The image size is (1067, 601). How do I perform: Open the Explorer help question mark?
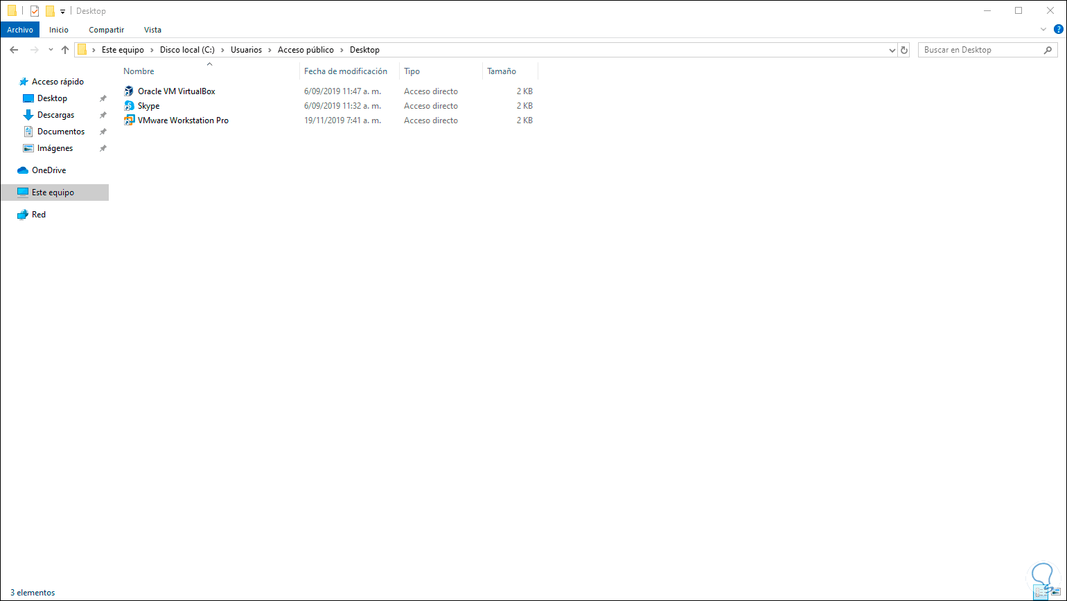pyautogui.click(x=1059, y=29)
